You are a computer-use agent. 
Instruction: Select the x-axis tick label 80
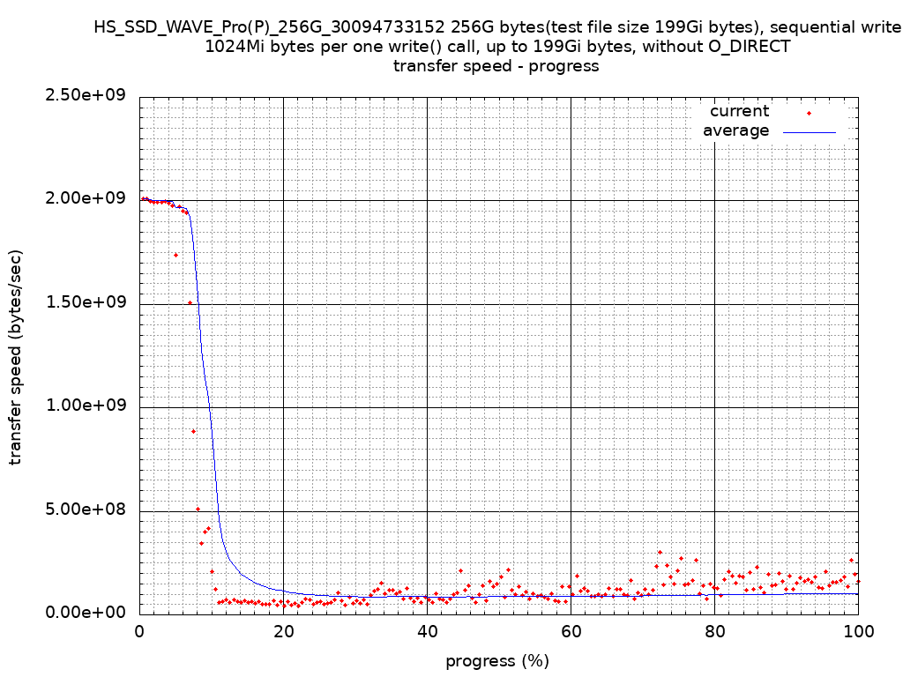click(714, 631)
